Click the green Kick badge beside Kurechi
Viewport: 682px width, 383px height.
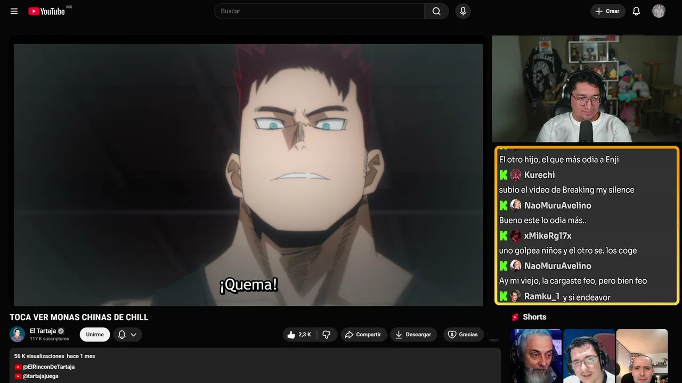coord(504,175)
